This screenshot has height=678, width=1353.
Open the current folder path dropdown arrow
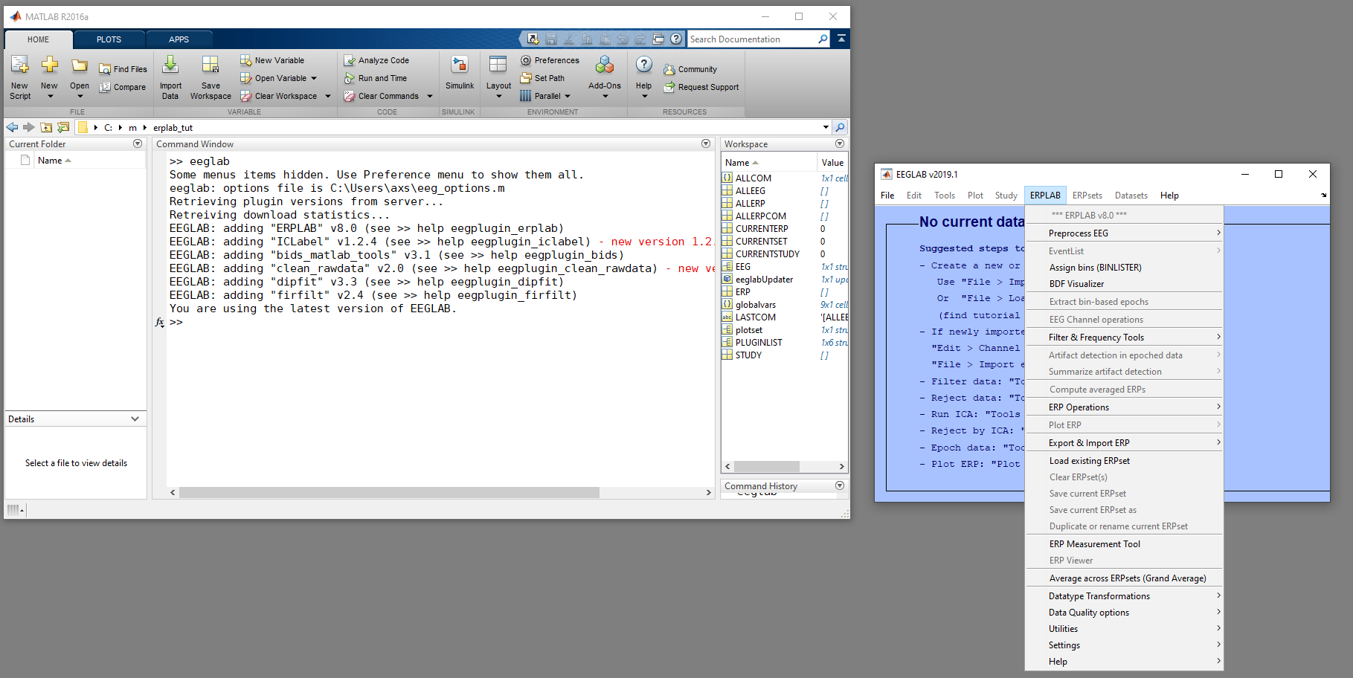[826, 127]
